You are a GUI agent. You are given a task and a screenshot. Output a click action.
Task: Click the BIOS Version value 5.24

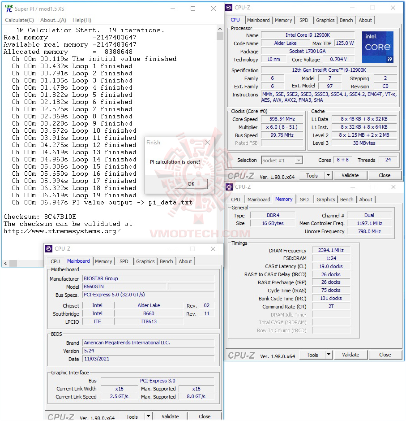(x=149, y=351)
